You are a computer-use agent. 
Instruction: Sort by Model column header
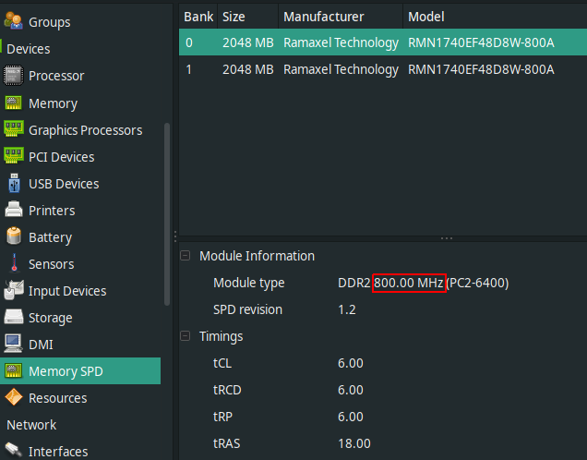(495, 17)
